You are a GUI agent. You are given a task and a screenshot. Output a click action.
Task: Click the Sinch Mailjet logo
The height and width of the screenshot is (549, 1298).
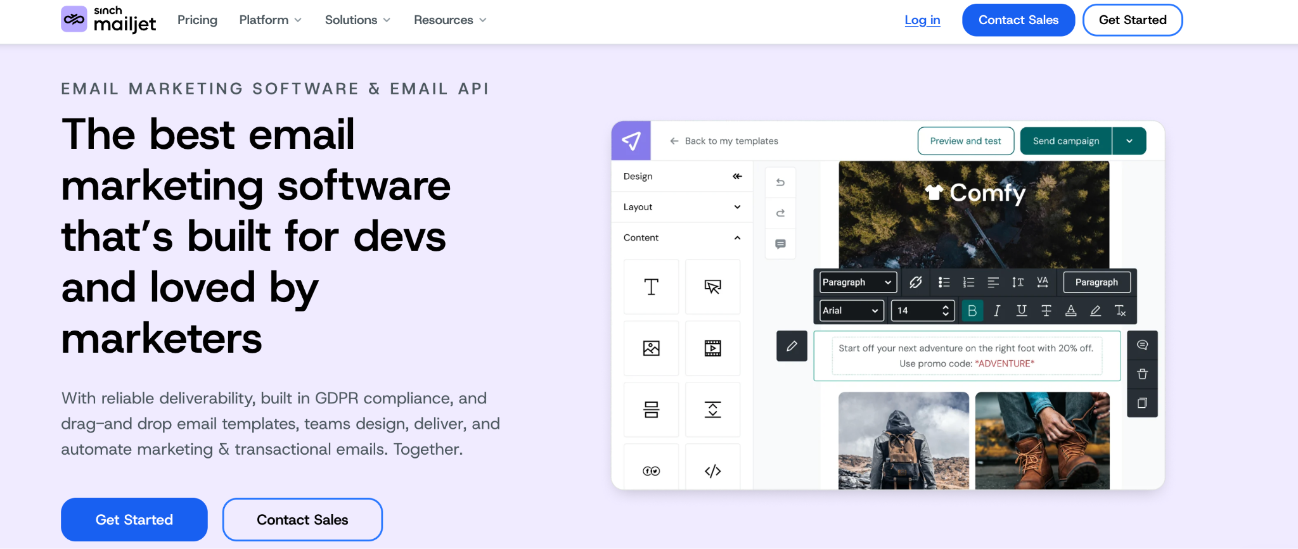pos(108,19)
